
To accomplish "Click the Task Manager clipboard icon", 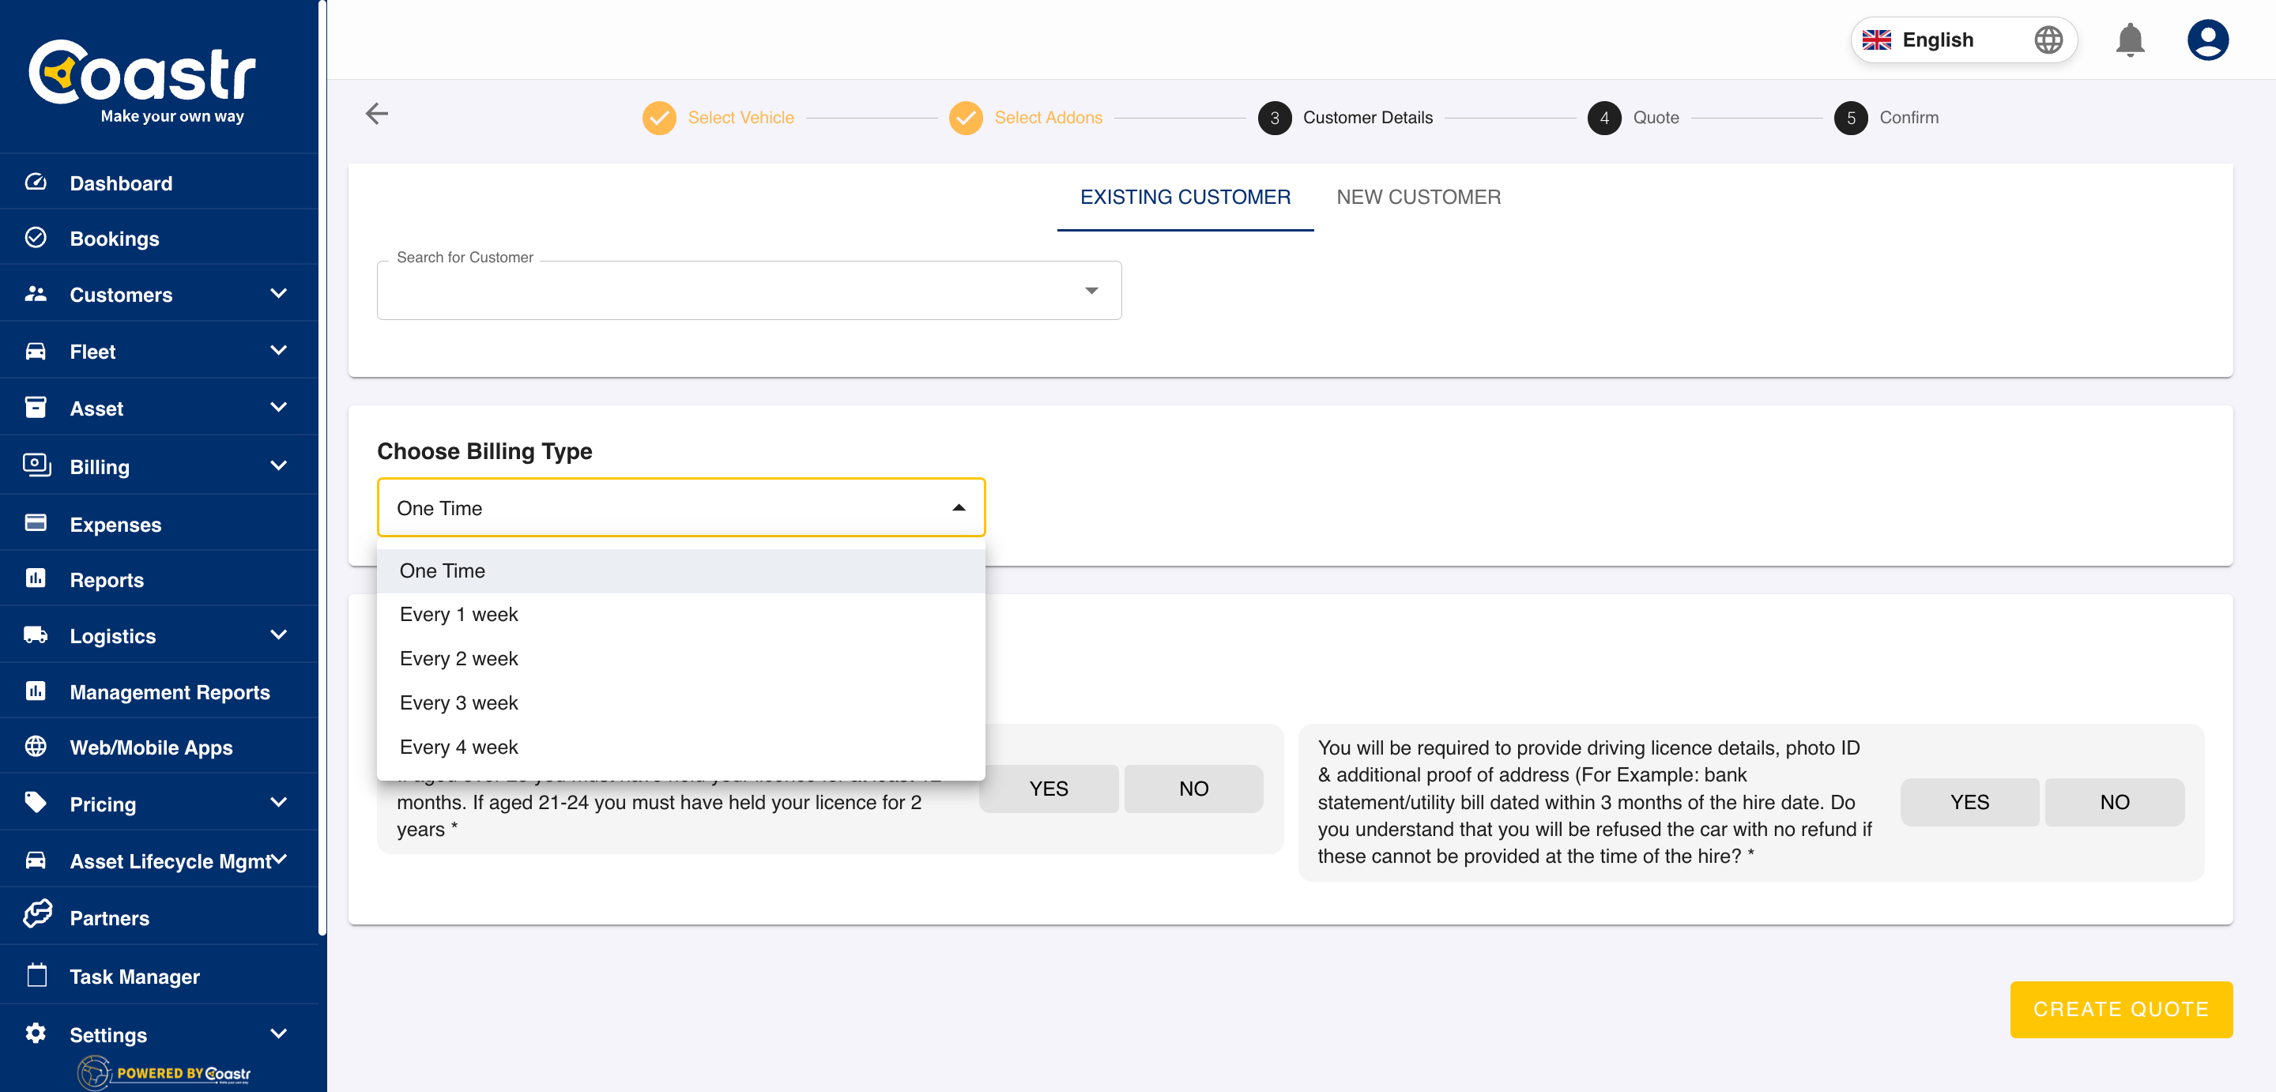I will coord(36,975).
